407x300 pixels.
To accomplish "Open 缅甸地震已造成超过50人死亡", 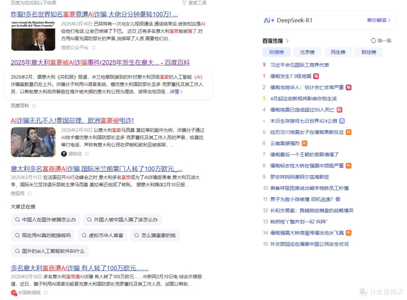I will click(302, 110).
